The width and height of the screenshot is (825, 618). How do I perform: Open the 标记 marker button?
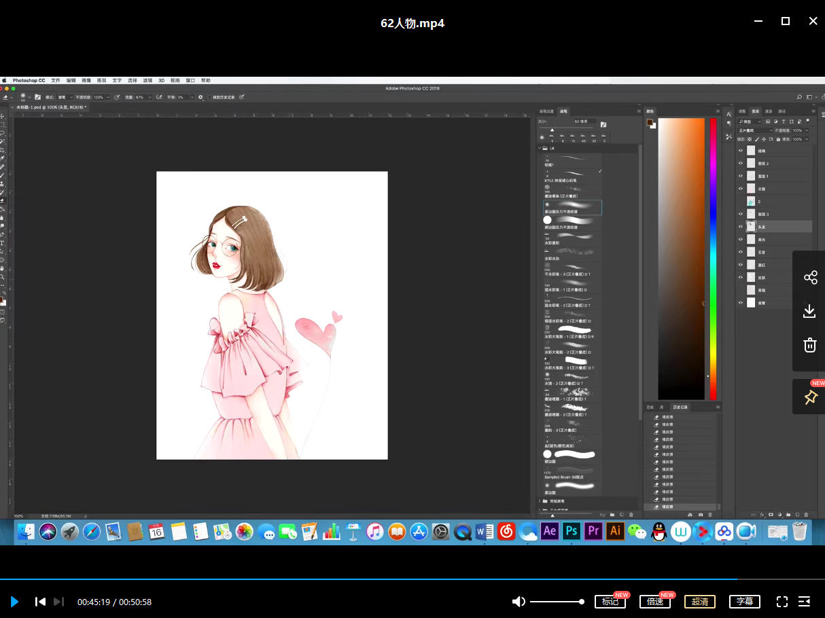[x=610, y=602]
